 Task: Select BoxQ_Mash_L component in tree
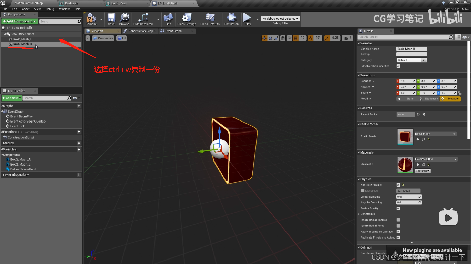tap(22, 39)
